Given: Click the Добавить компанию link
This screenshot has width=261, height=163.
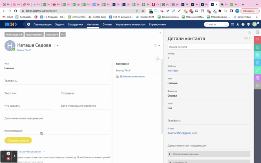Looking at the screenshot, I should point(132,76).
